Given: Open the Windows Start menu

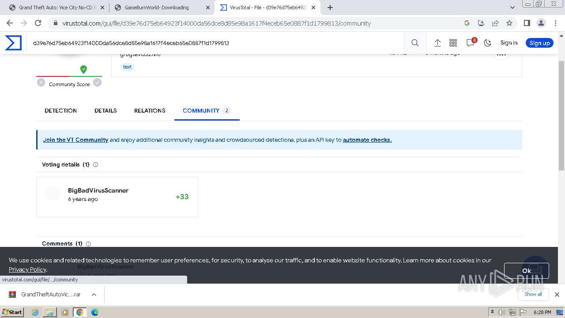Looking at the screenshot, I should (12, 312).
